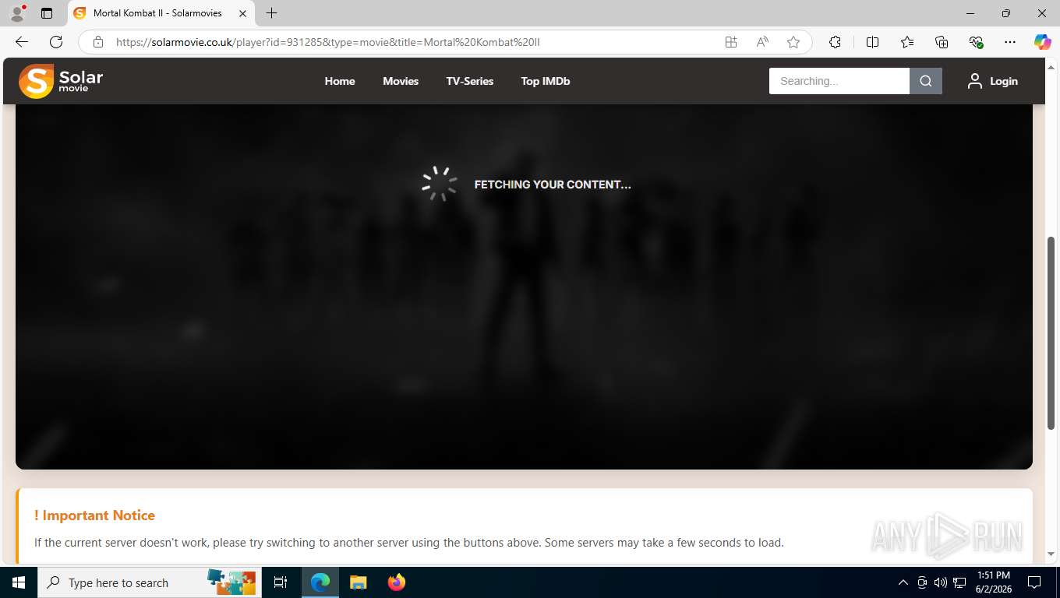Open the network tray icon
The image size is (1060, 598).
[960, 582]
